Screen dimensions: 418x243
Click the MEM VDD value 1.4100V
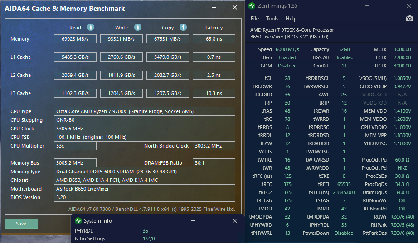pyautogui.click(x=402, y=111)
